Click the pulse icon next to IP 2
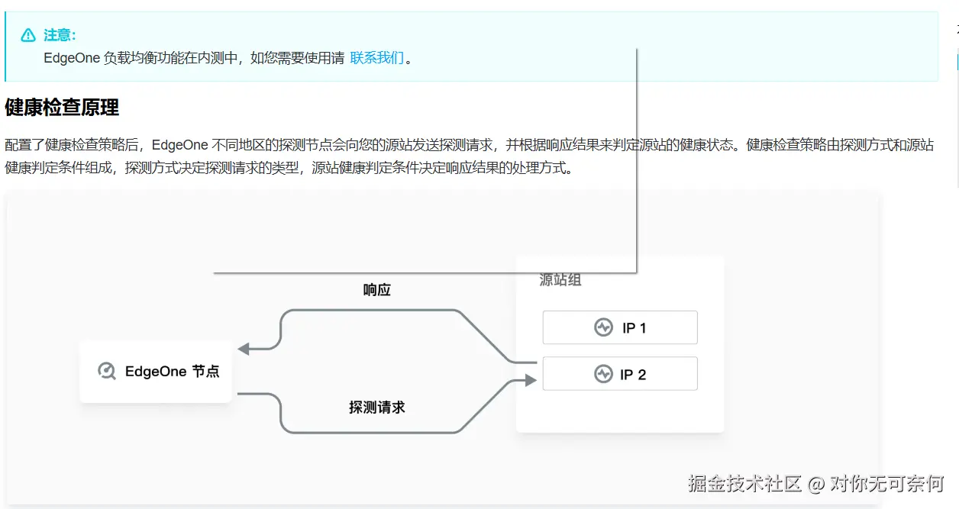Screen dimensions: 959x509 click(603, 374)
